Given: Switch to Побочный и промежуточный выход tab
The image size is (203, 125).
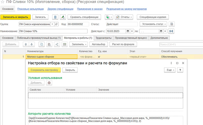Looking at the screenshot, I should click(x=39, y=38).
